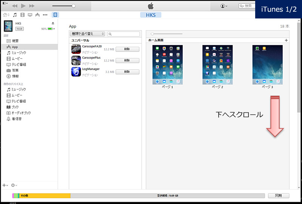Viewport: 302px width, 204px height.
Task: Select the ページ 3 home screen thumbnail
Action: point(268,65)
